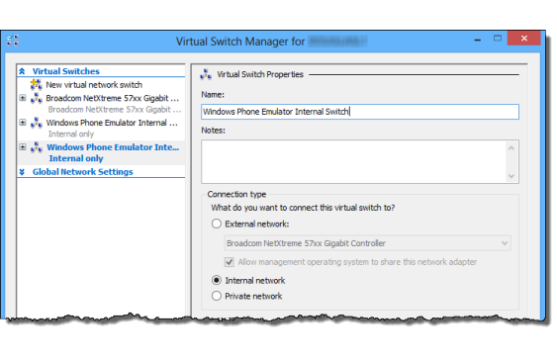
Task: Click the highlighted blue Windows Phone Emulator switch icon
Action: 37,147
